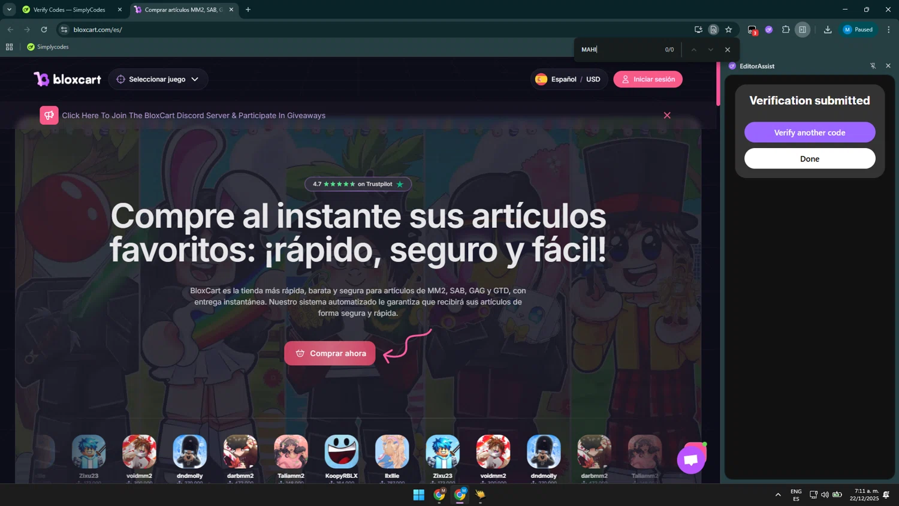Select the KoopyRBLX avatar thumbnail
The width and height of the screenshot is (899, 506).
coord(341,451)
